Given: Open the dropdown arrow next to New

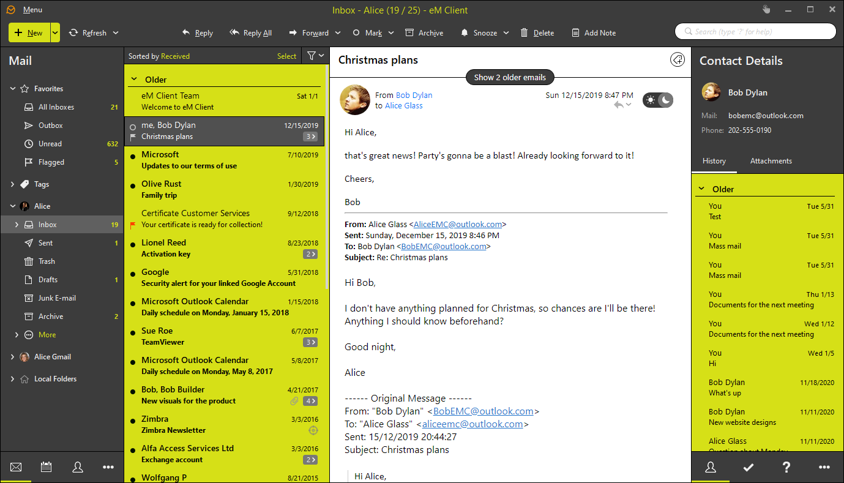Looking at the screenshot, I should click(55, 33).
